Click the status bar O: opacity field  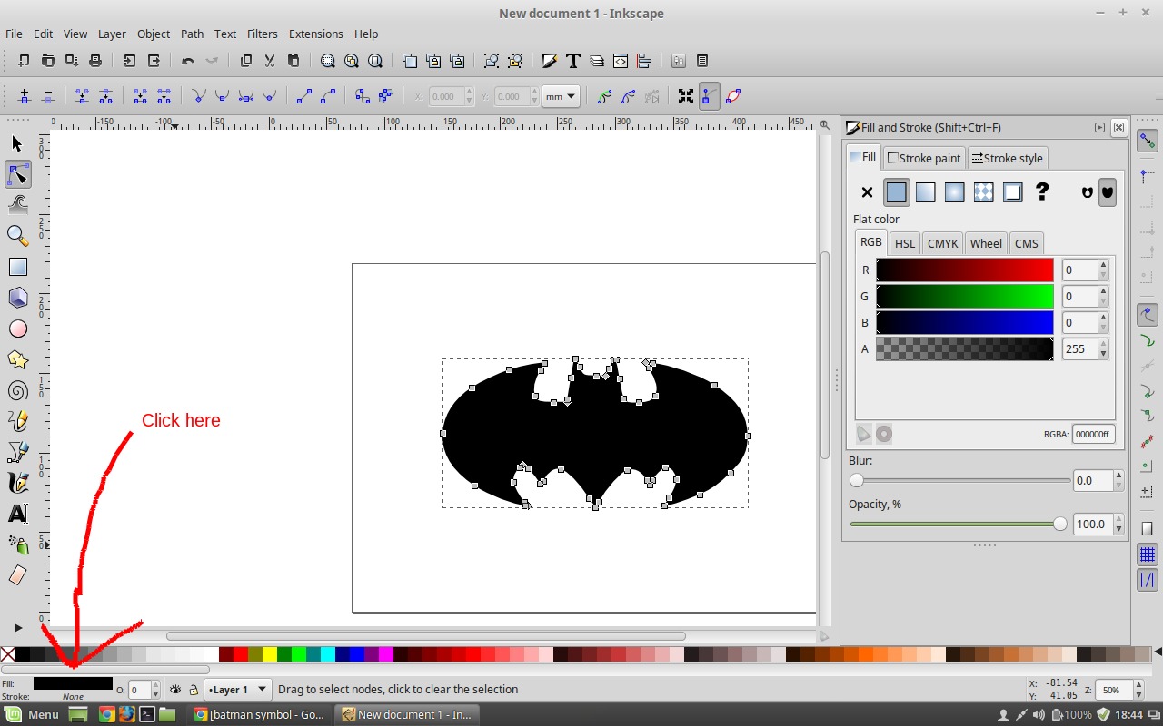pyautogui.click(x=139, y=690)
